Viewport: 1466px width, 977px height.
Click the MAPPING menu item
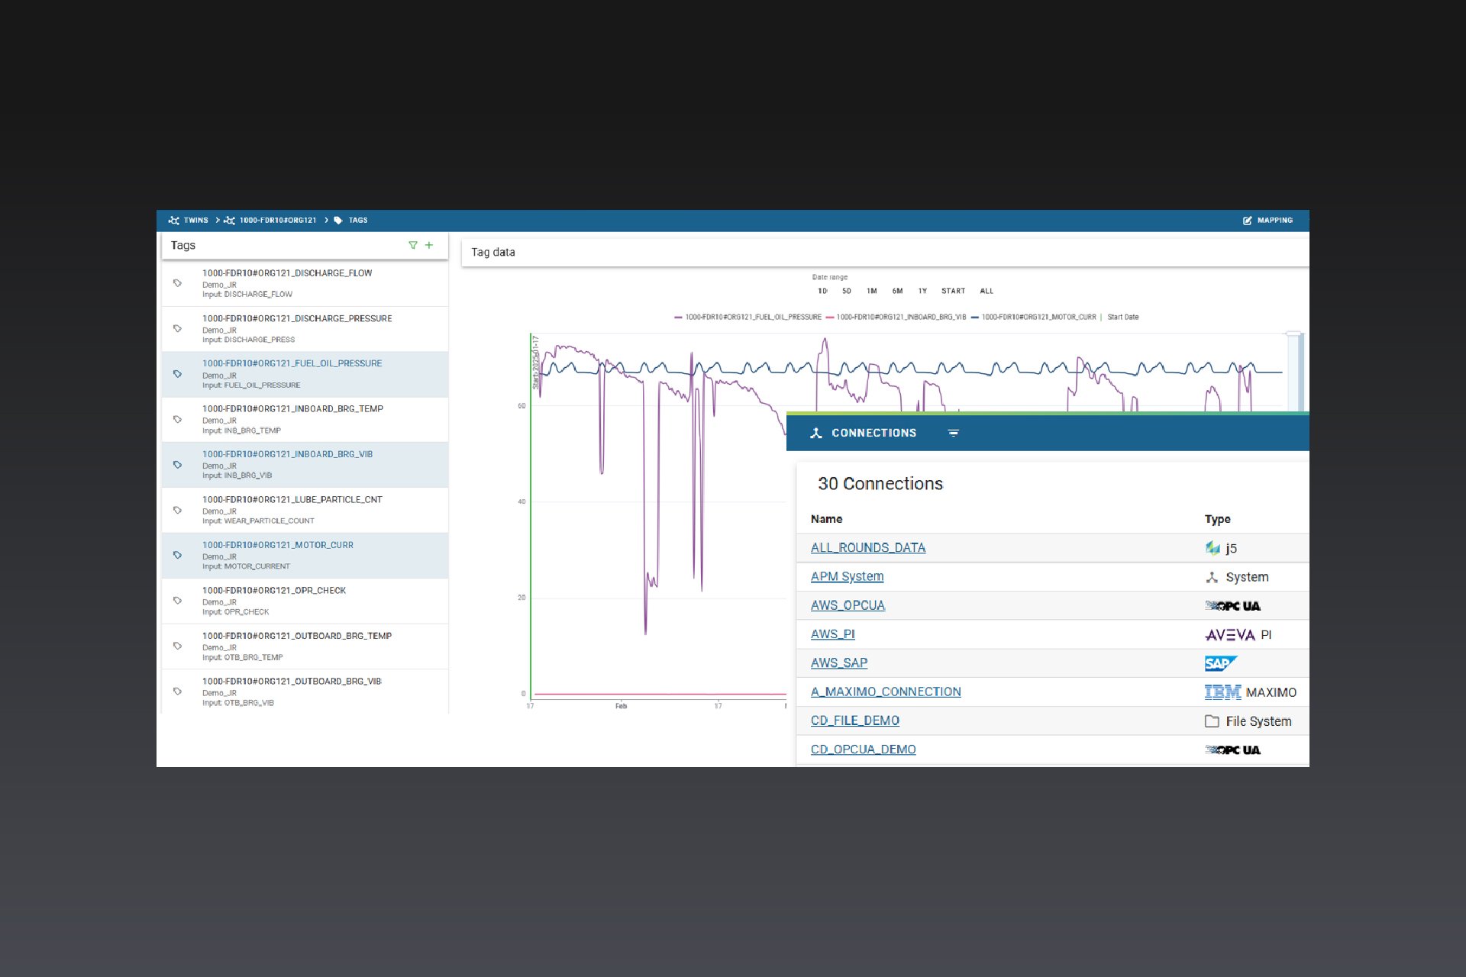1273,220
